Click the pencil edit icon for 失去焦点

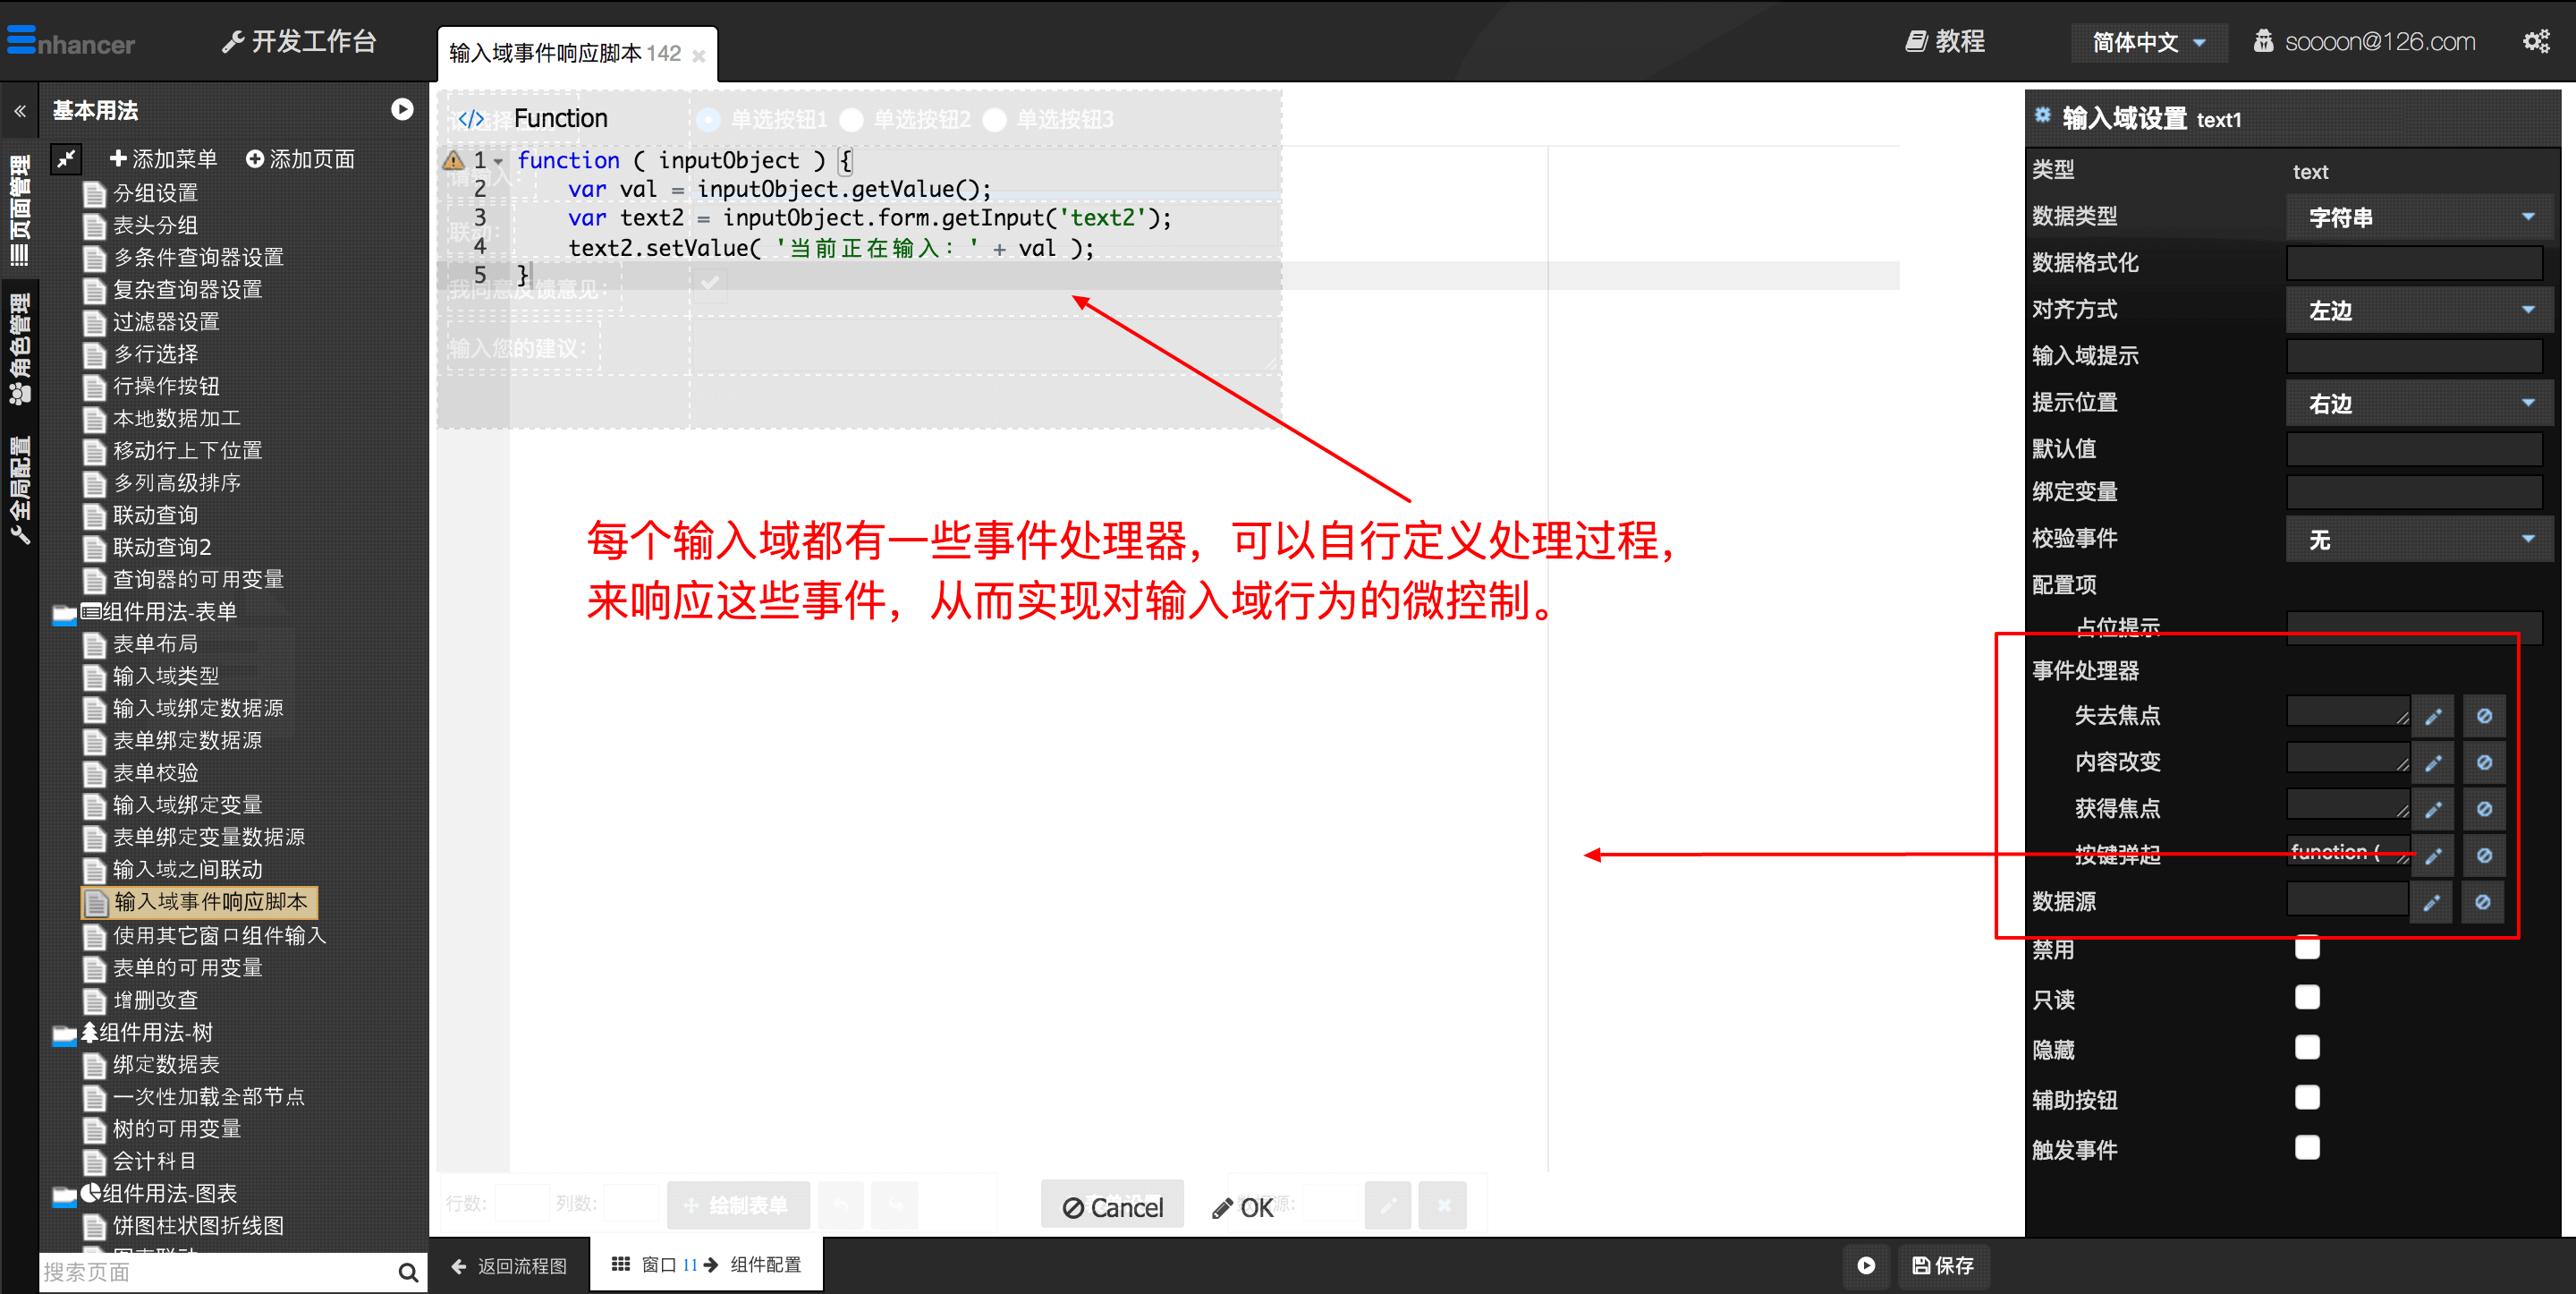2433,717
